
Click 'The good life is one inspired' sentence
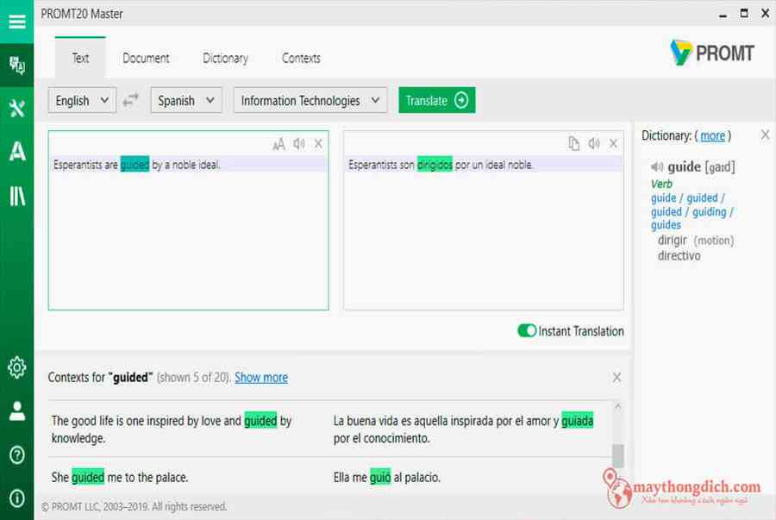coord(172,429)
